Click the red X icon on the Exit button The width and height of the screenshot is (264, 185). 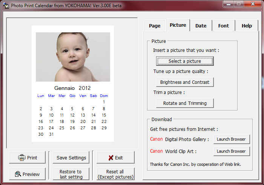pos(111,158)
